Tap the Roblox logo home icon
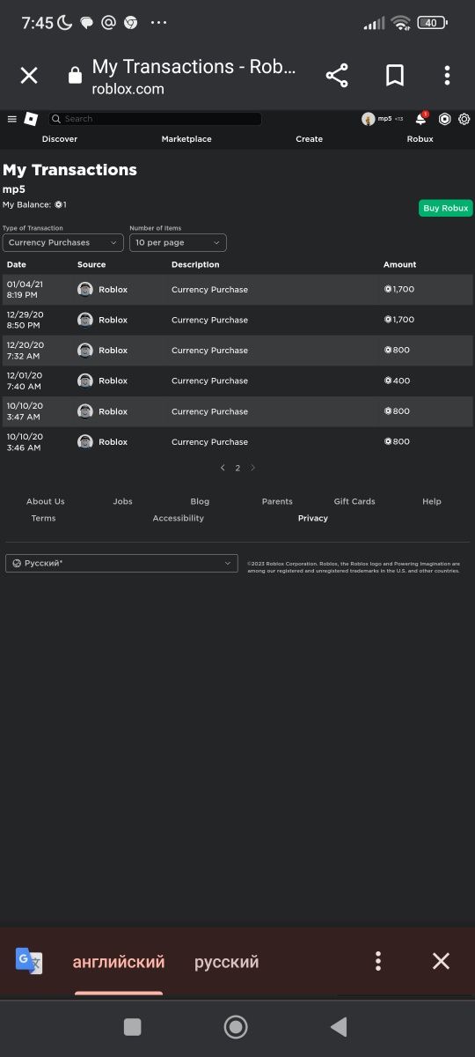The height and width of the screenshot is (1057, 475). [x=31, y=119]
